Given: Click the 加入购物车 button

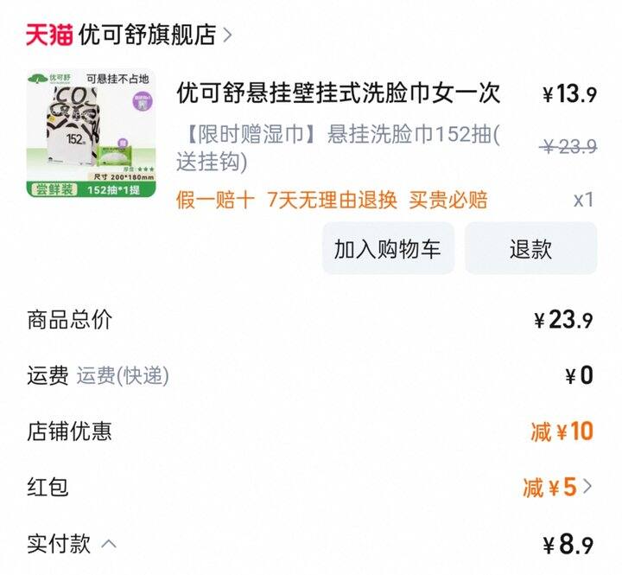Looking at the screenshot, I should point(388,248).
